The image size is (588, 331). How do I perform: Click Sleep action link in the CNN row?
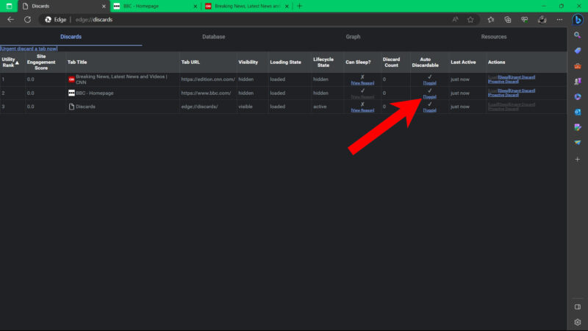pyautogui.click(x=503, y=77)
